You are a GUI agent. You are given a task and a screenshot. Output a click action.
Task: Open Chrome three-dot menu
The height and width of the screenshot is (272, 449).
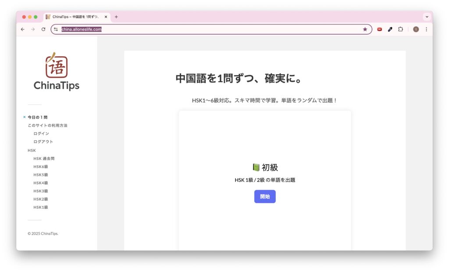(426, 29)
